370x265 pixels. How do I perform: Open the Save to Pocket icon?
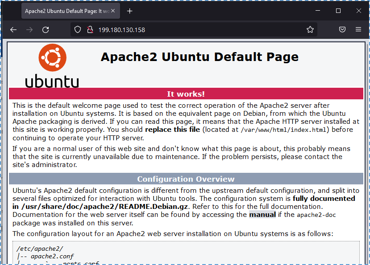click(342, 29)
